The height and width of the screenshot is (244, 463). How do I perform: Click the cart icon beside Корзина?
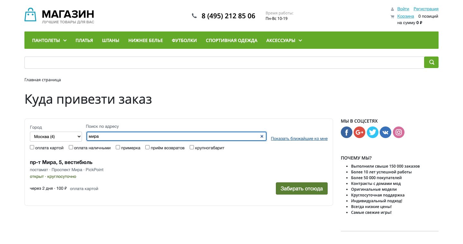click(x=392, y=16)
